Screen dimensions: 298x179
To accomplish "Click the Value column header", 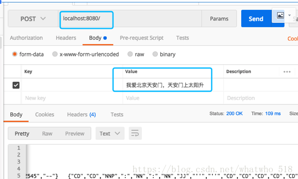I will [x=131, y=72].
